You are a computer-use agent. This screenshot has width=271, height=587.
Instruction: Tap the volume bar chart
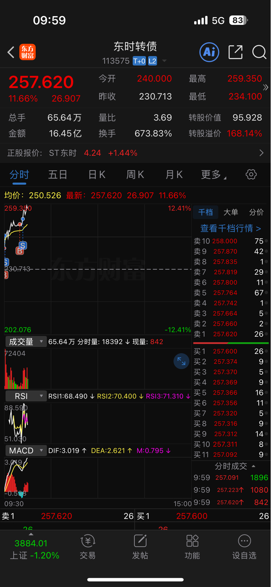pos(98,368)
